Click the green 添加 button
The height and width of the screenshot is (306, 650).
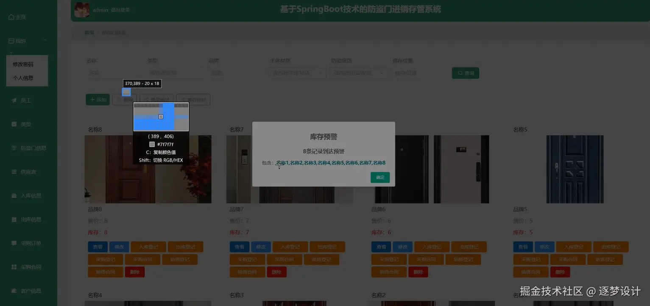[x=98, y=100]
